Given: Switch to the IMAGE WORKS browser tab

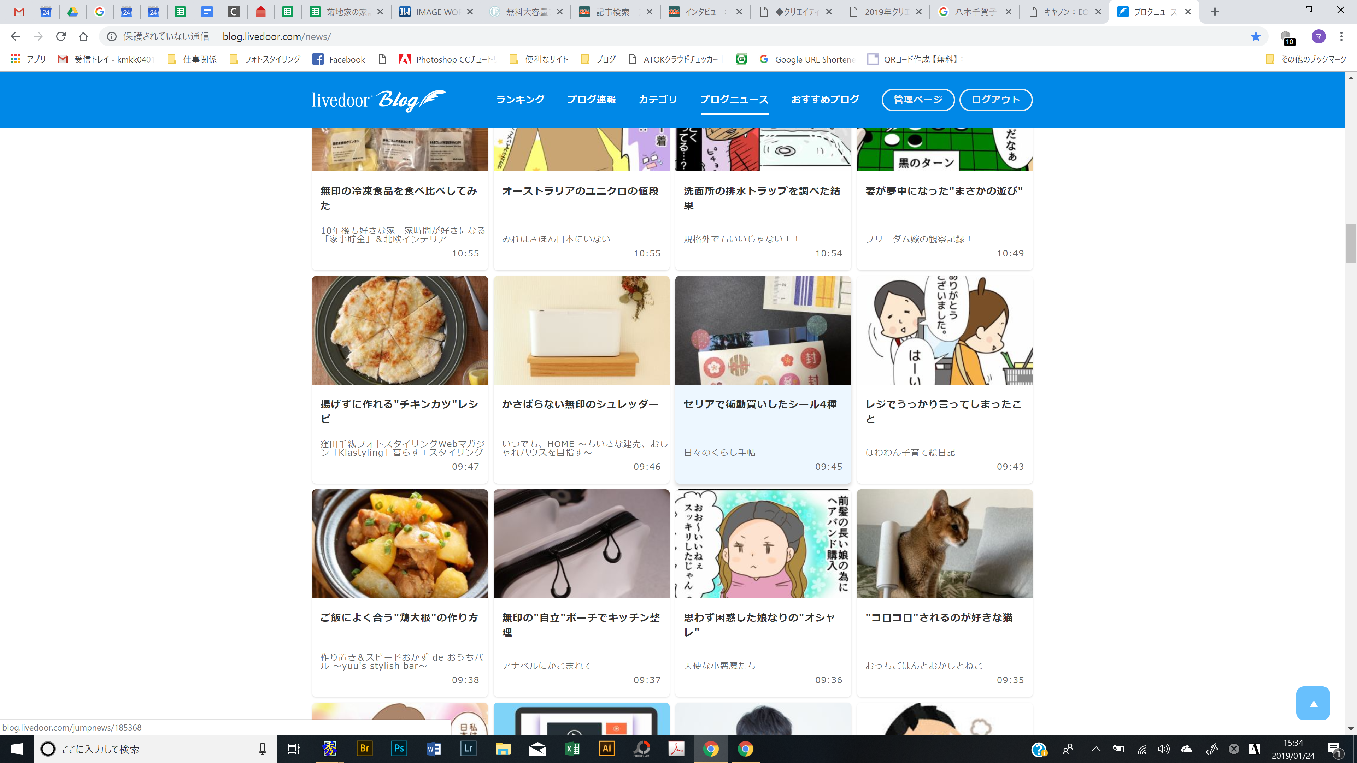Looking at the screenshot, I should click(x=436, y=12).
